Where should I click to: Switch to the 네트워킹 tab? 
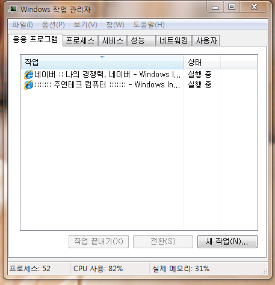pos(174,41)
